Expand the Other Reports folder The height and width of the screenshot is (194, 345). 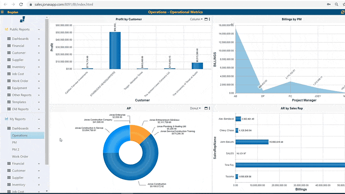pyautogui.click(x=39, y=95)
